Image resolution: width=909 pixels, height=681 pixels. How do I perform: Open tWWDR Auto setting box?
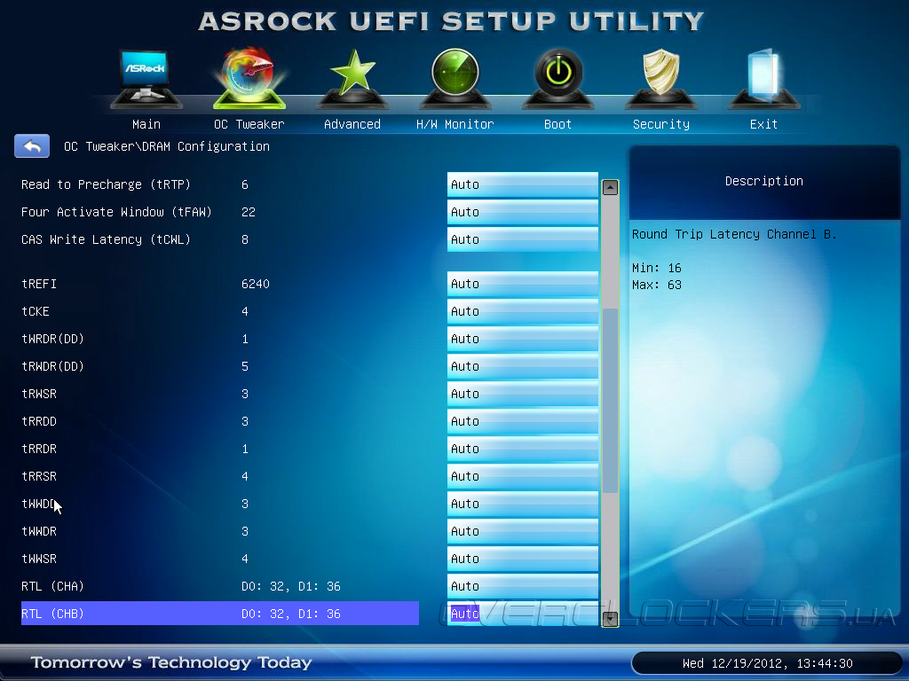(x=522, y=531)
